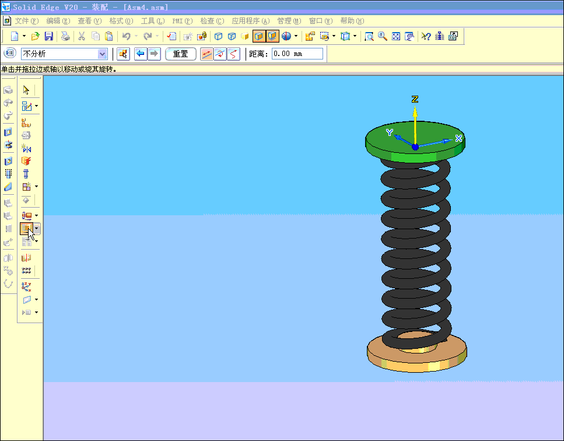Expand the Move Part tool dropdown arrow
Screen dimensions: 564x441
[x=37, y=228]
